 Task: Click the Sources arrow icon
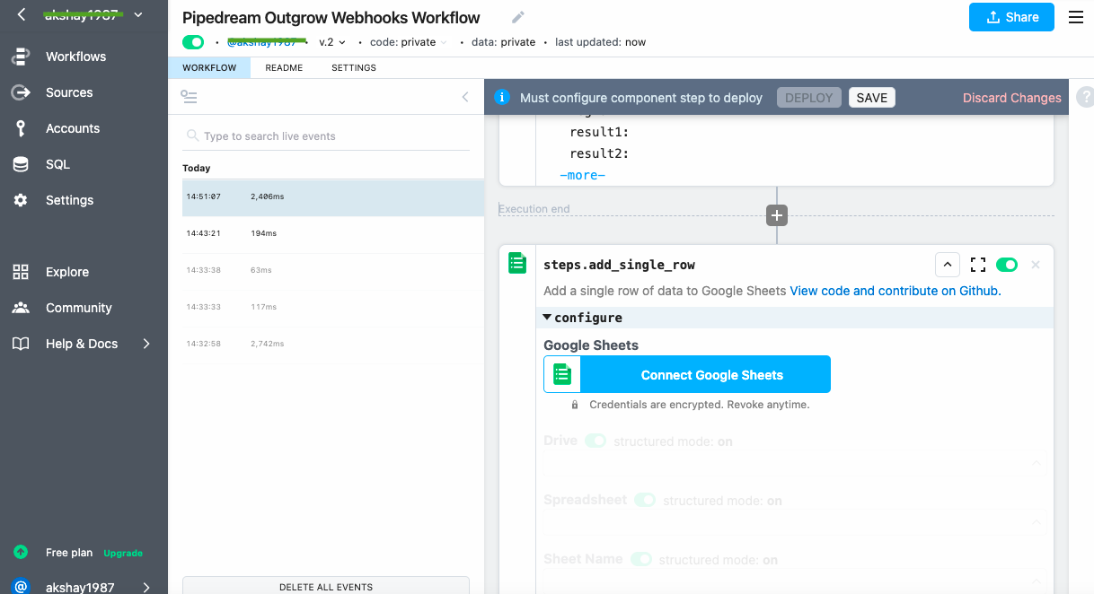(21, 92)
